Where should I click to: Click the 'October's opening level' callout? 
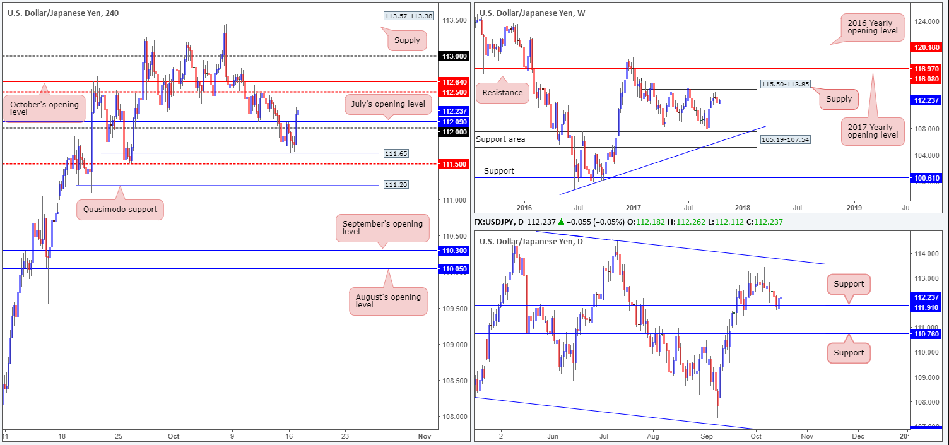[44, 109]
